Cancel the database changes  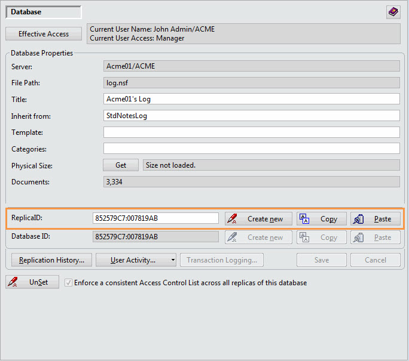375,260
